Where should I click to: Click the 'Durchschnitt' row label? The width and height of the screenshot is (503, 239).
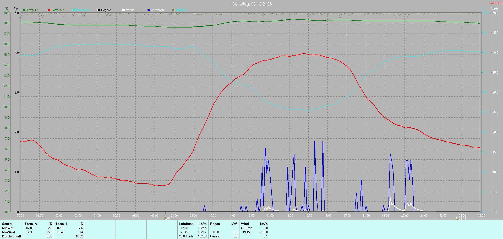(x=12, y=236)
